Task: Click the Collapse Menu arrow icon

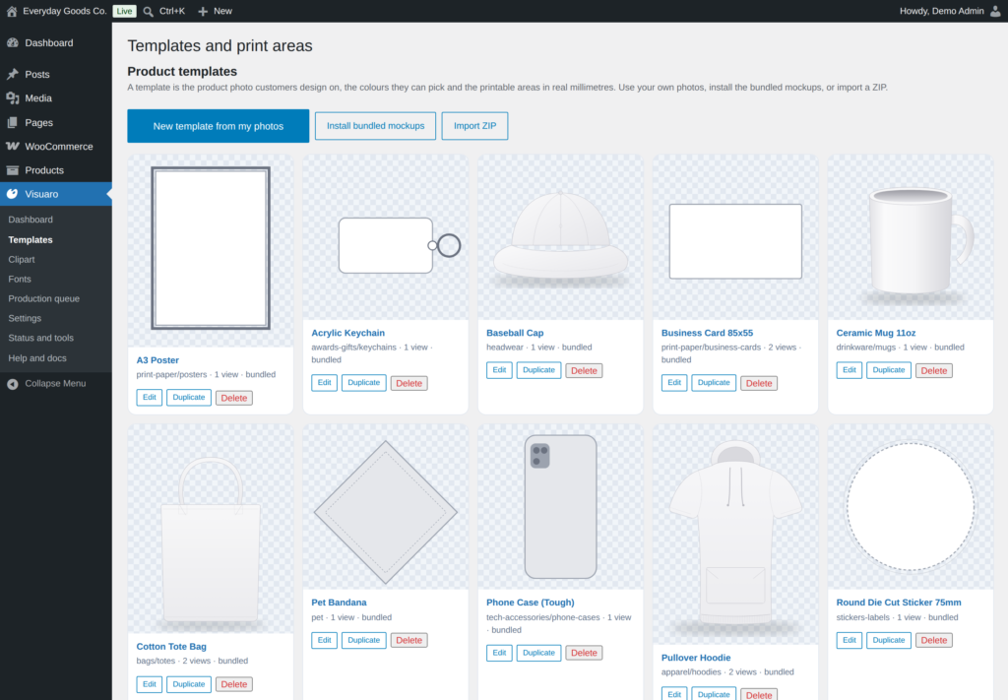Action: pos(12,384)
